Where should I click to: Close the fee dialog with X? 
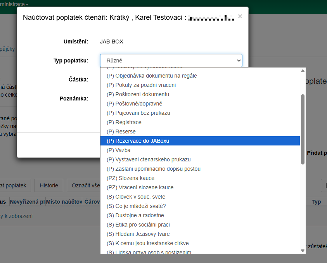(240, 16)
